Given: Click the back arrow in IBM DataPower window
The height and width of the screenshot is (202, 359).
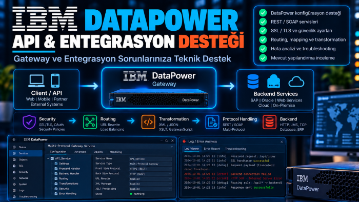Looking at the screenshot, I should pos(14,139).
